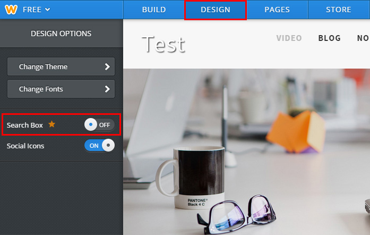Open the BLOG navigation link
Screen dimensions: 370x235
click(329, 38)
